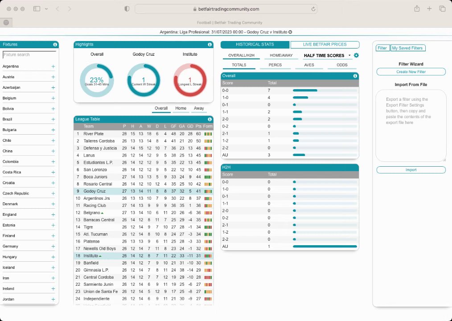Click the Safari sidebar toggle icon

[37, 9]
